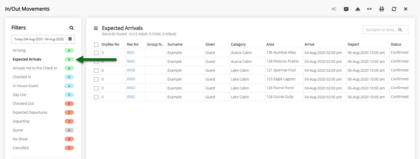
Task: Open the hamburger menu beside Expected Arrivals
Action: point(96,28)
